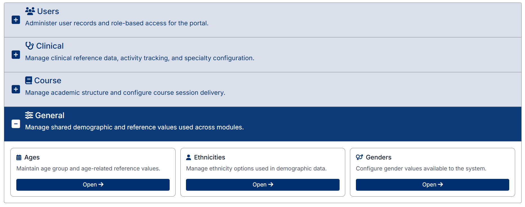Click the General section description text
Image resolution: width=525 pixels, height=207 pixels.
click(x=134, y=127)
